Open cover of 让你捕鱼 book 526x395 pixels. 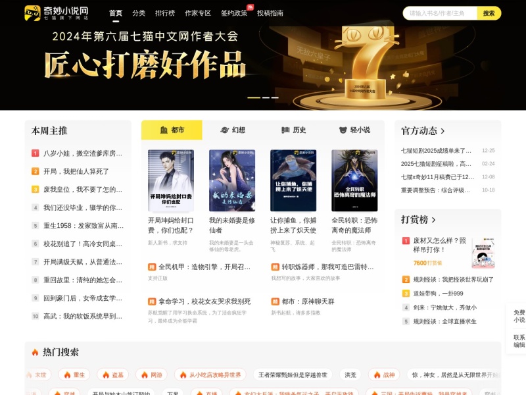pyautogui.click(x=293, y=180)
